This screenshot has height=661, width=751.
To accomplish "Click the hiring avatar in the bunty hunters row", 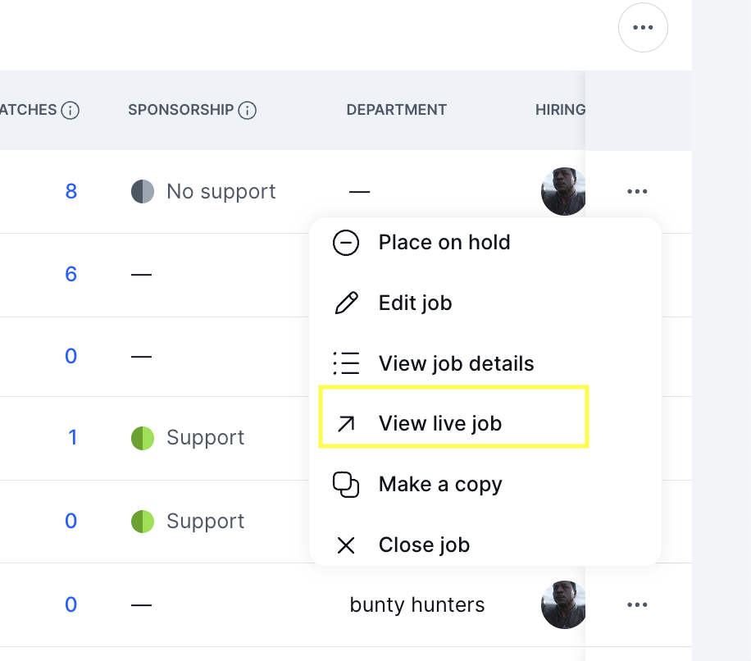I will tap(563, 604).
